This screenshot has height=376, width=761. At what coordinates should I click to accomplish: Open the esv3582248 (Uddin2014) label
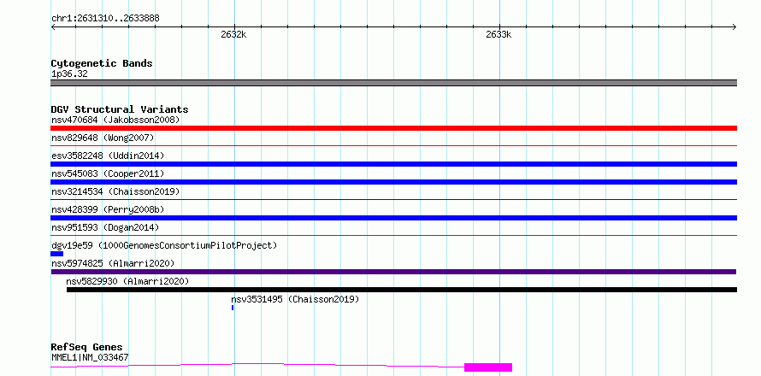click(108, 156)
